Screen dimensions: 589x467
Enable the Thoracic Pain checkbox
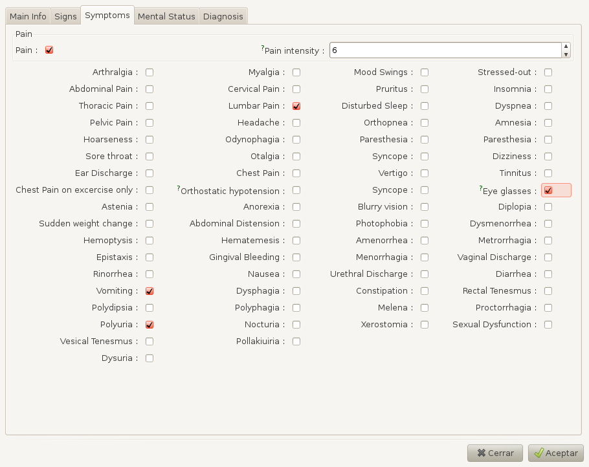[x=150, y=106]
